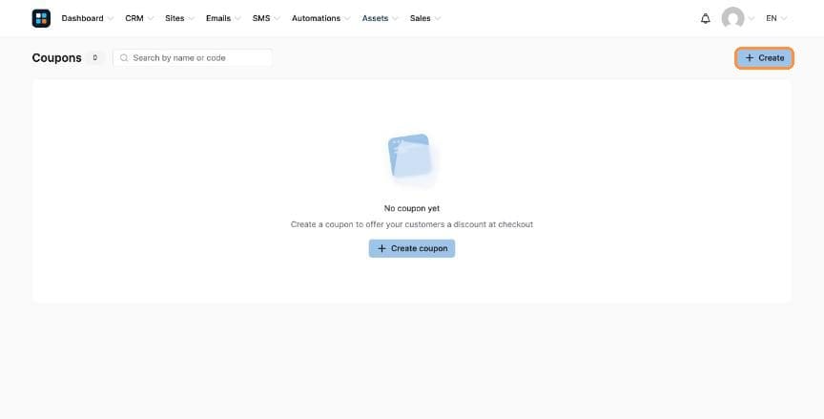
Task: Open the EN language dropdown
Action: coord(776,18)
